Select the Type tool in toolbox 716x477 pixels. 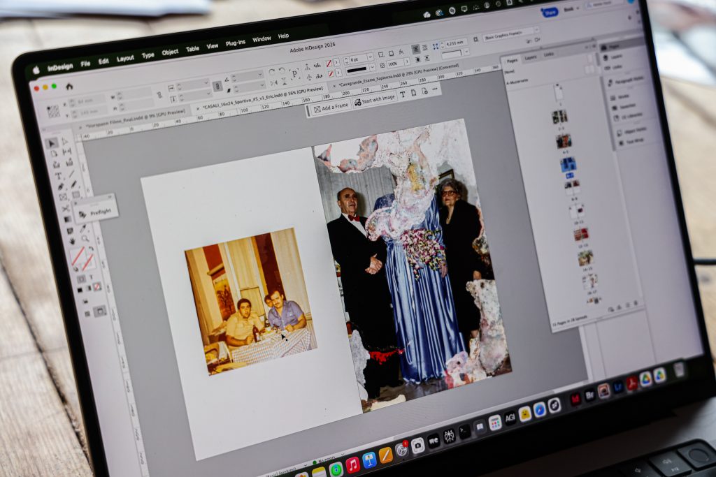58,176
